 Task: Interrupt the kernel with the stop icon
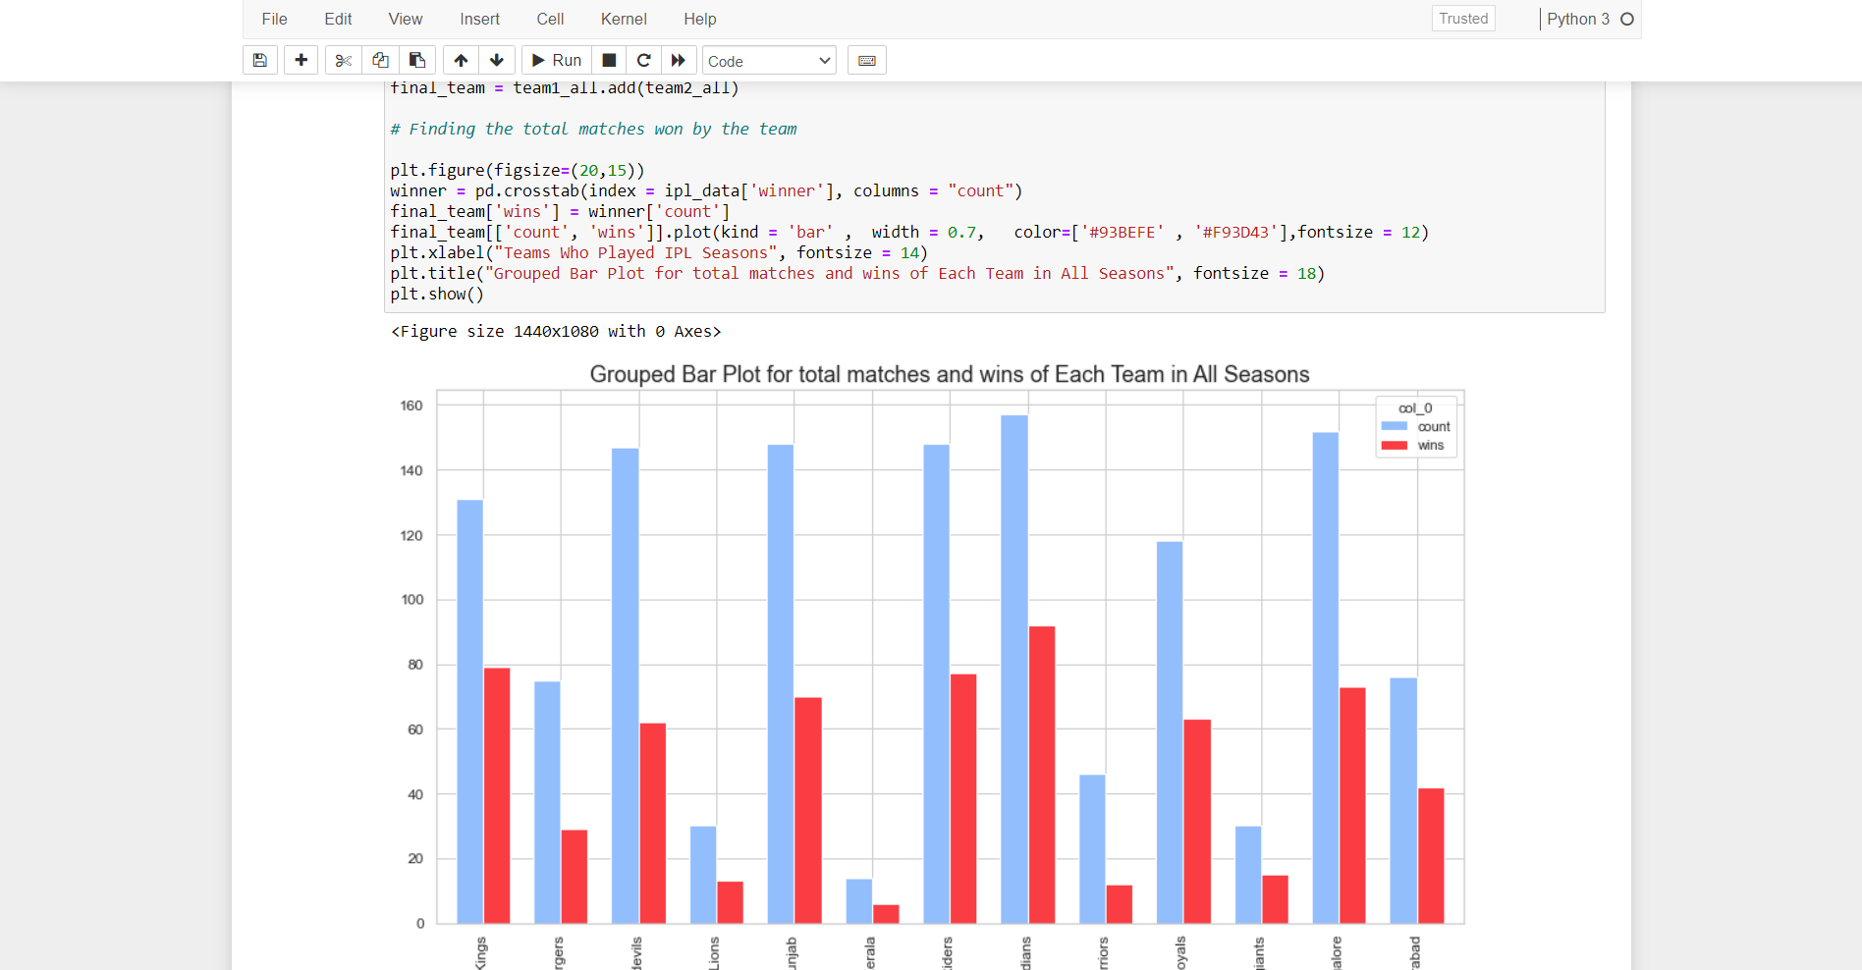click(609, 60)
